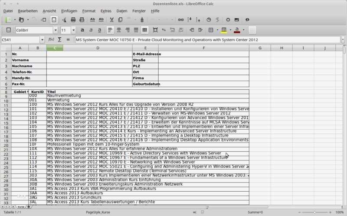Open the font color dropdown arrow
The image size is (347, 216).
click(244, 30)
